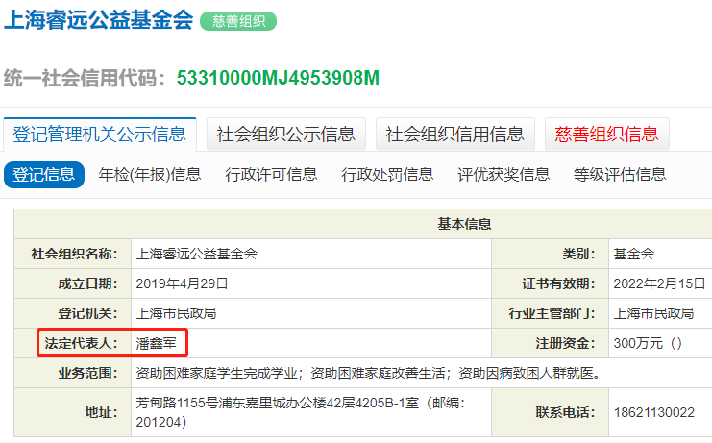Viewport: 712px width, 443px height.
Task: Click the 联系电话 label cell
Action: point(551,412)
